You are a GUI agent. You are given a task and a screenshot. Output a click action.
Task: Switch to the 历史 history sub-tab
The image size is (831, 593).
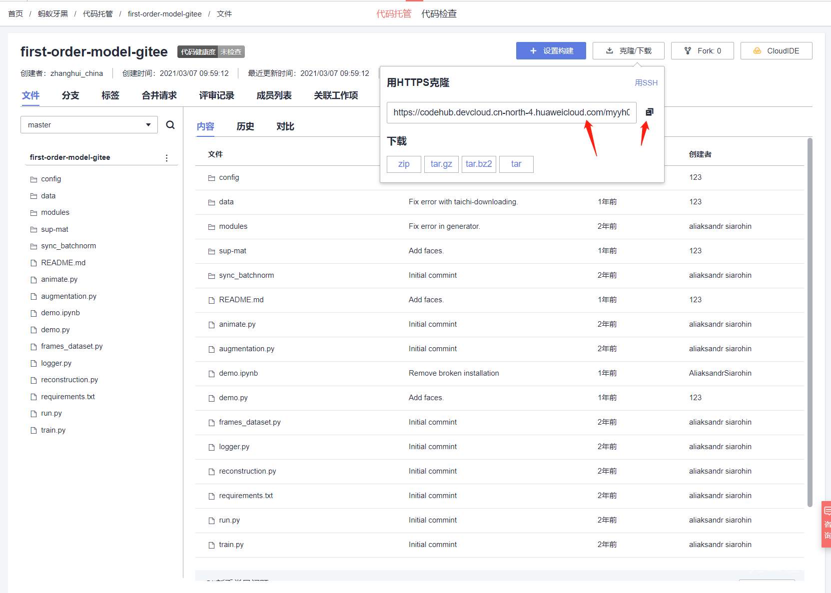tap(245, 126)
